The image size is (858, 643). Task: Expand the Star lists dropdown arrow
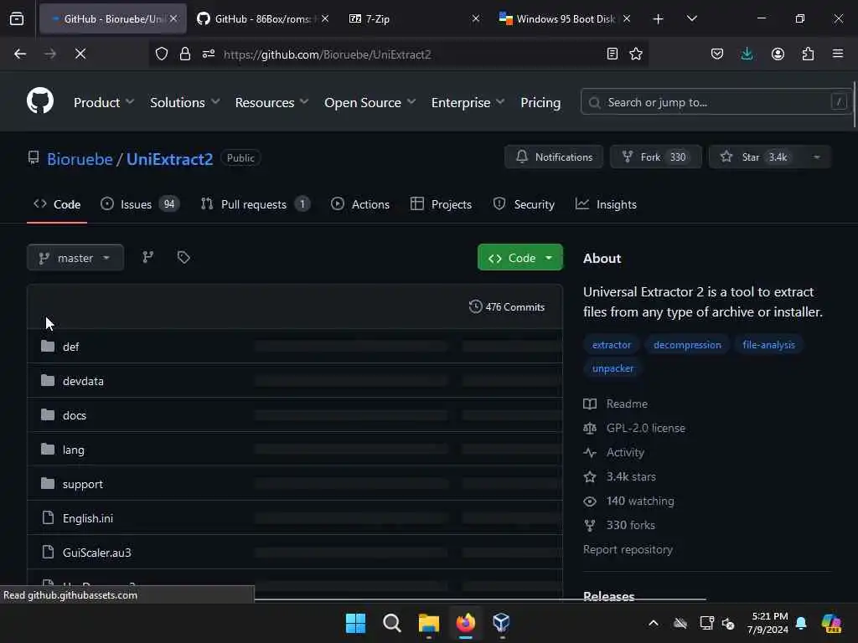(x=816, y=157)
